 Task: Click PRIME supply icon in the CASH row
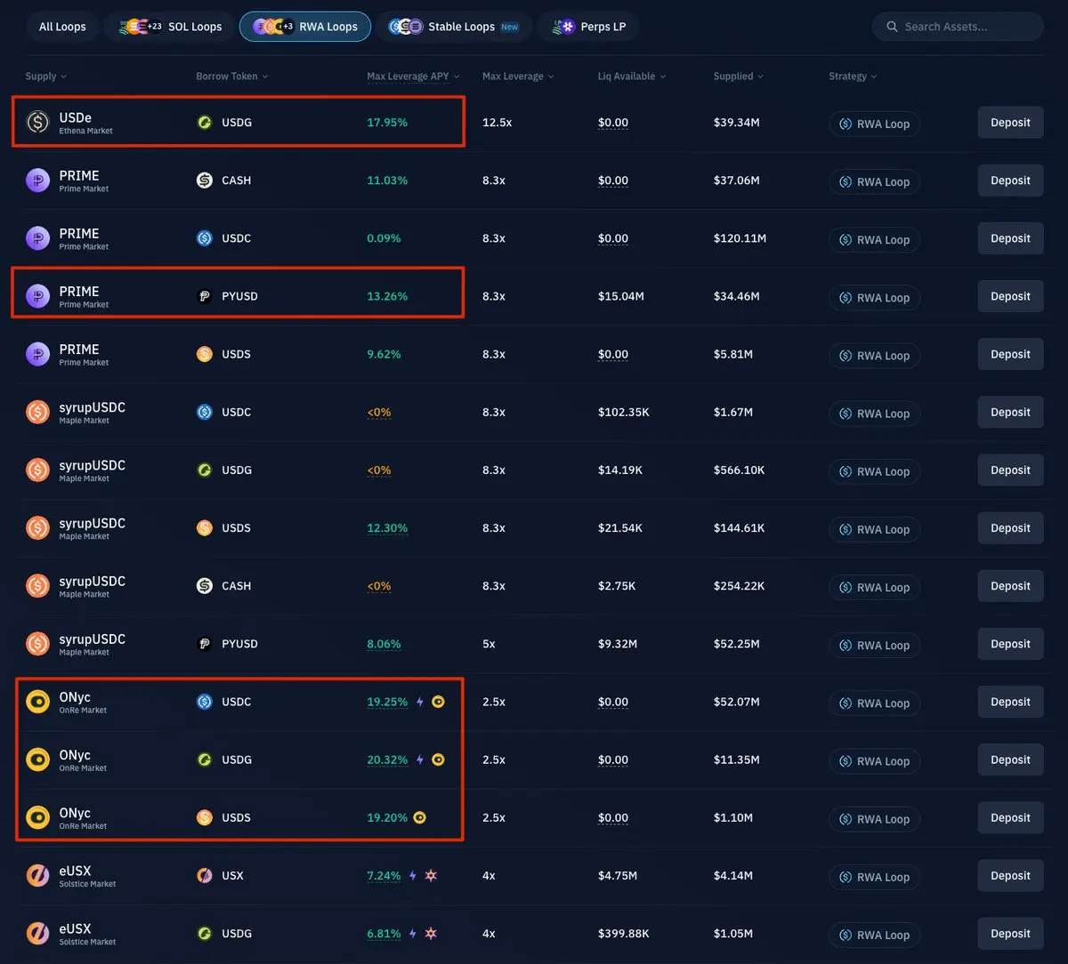pyautogui.click(x=37, y=181)
